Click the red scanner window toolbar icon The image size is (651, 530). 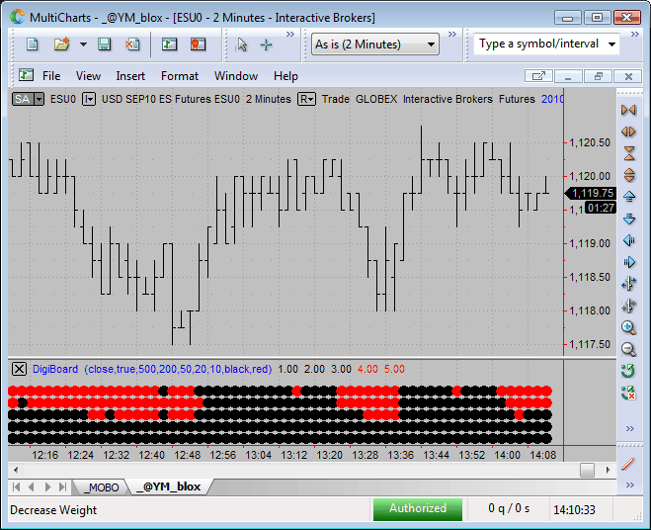198,44
